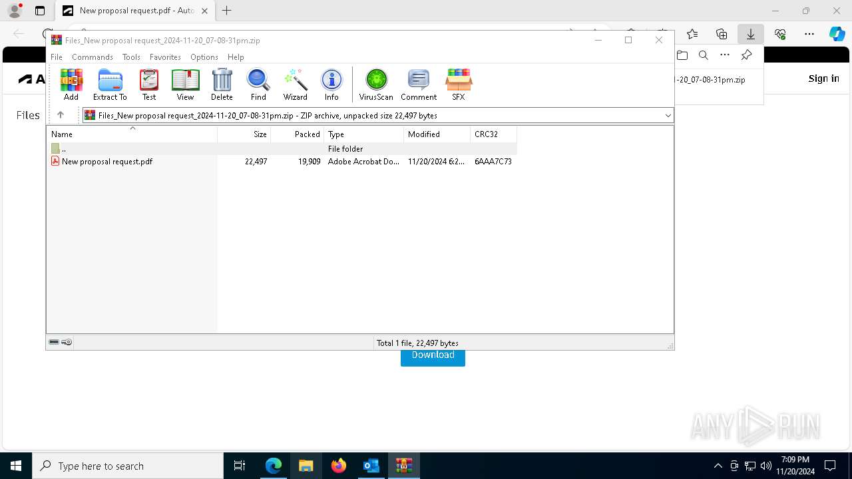The image size is (852, 479).
Task: Open the notification center
Action: (830, 466)
